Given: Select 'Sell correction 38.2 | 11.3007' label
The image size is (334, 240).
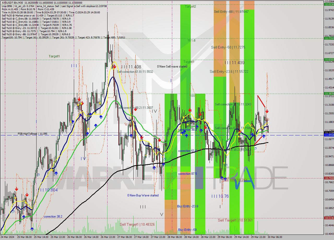Looking at the screenshot, I should click(x=135, y=108).
